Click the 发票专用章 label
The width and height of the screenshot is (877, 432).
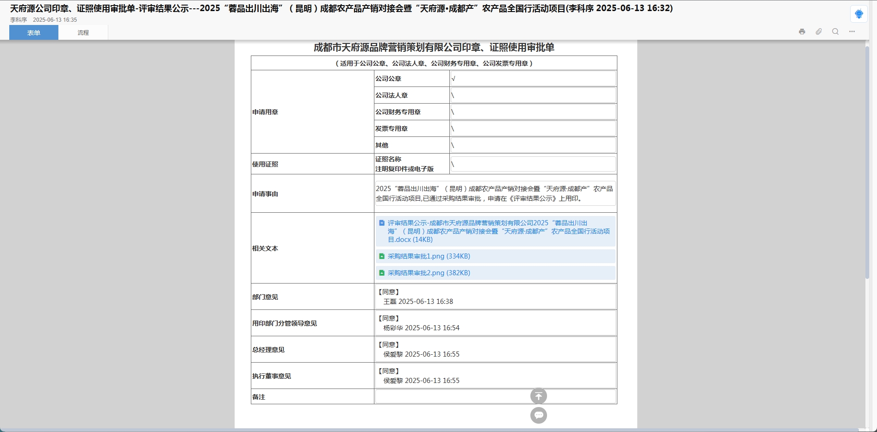click(x=392, y=129)
